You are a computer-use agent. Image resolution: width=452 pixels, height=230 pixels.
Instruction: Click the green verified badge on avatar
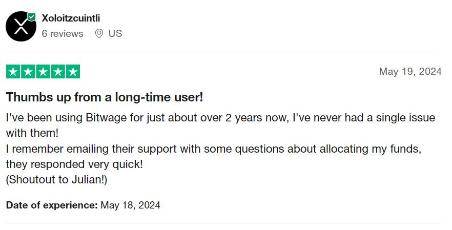pyautogui.click(x=32, y=17)
